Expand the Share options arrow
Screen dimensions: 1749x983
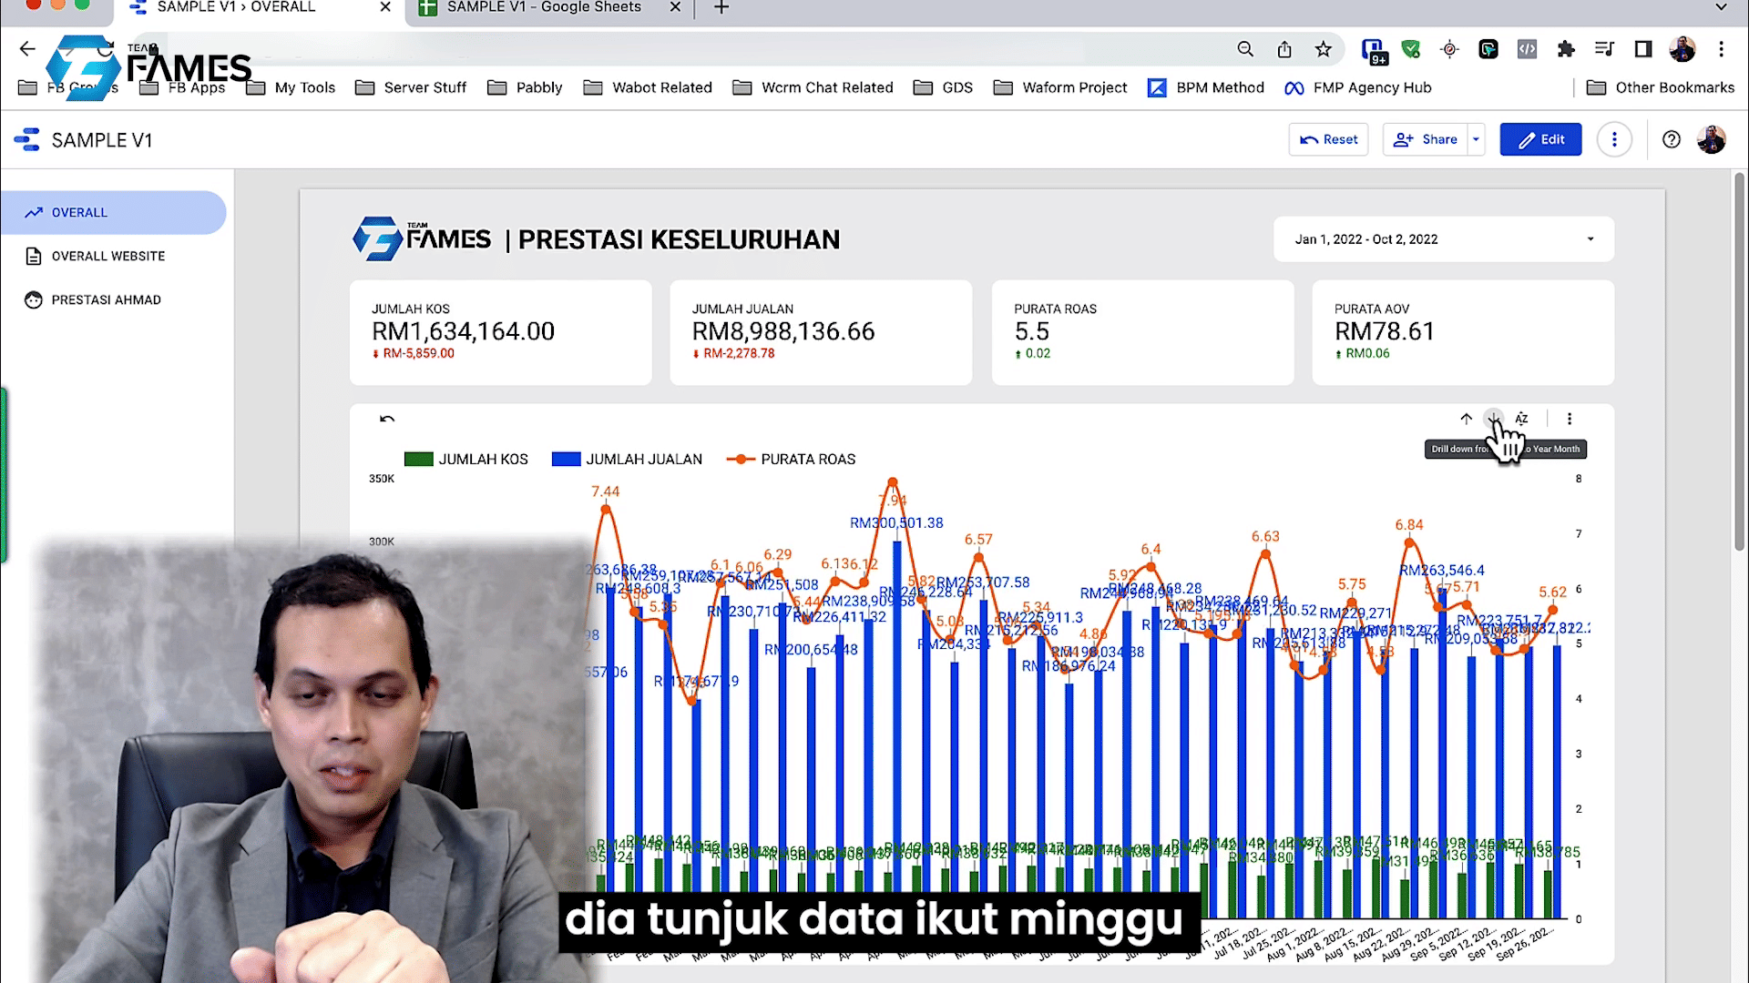coord(1476,139)
